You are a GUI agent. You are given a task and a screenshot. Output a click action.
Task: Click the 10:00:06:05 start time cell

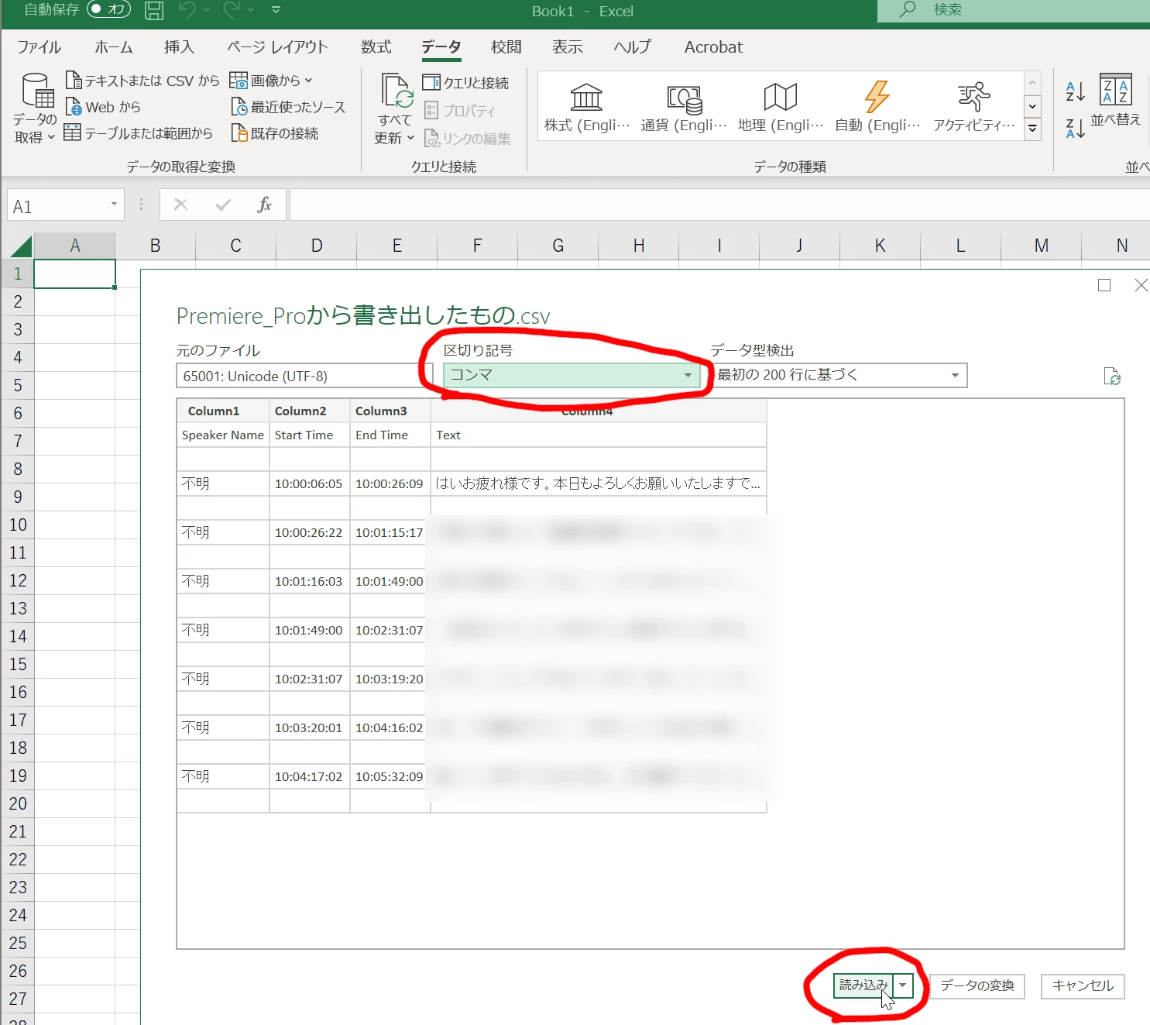(308, 483)
